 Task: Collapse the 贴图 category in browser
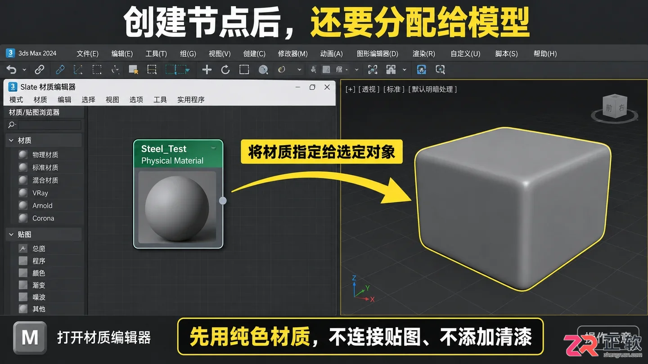pos(11,235)
